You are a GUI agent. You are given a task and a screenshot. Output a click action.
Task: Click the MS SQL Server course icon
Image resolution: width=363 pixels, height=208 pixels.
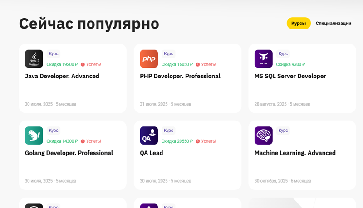pyautogui.click(x=264, y=59)
